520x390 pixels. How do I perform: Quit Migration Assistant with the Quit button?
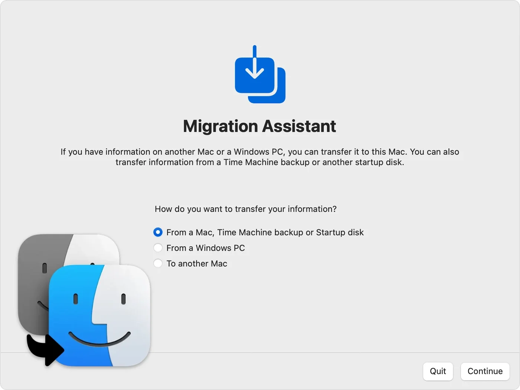tap(438, 371)
